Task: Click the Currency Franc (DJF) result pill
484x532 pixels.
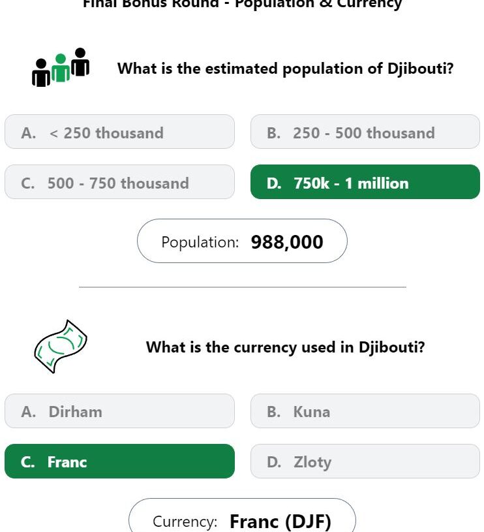Action: click(243, 516)
